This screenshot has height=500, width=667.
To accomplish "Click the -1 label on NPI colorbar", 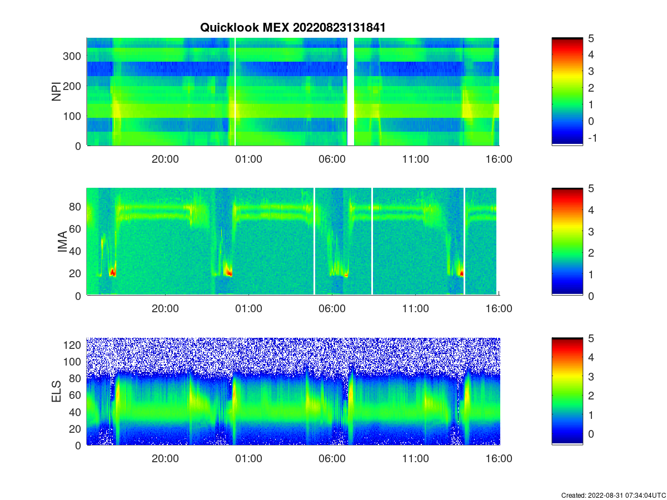I will [x=592, y=138].
